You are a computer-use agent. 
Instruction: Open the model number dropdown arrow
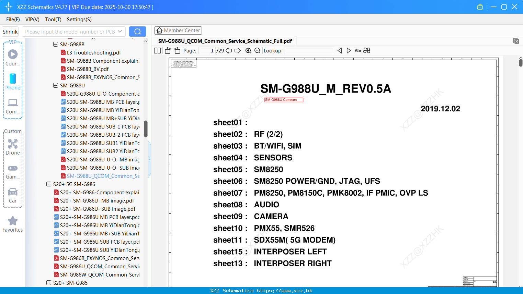click(x=120, y=32)
